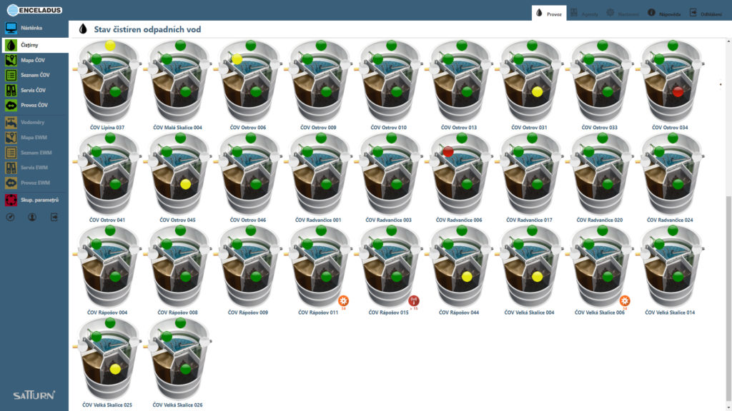
Task: Click the red signal badge on ČOV Rápošov 015
Action: tap(414, 301)
